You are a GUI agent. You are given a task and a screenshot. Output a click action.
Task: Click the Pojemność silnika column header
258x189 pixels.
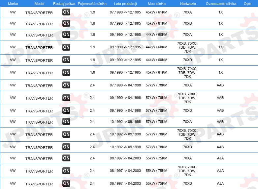click(x=92, y=4)
